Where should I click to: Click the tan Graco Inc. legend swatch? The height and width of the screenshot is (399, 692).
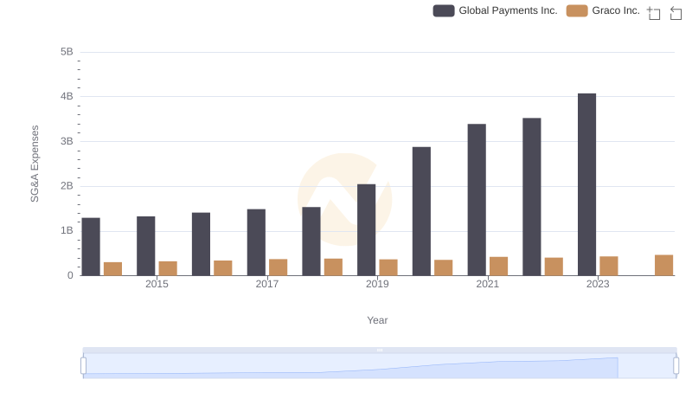click(x=577, y=11)
